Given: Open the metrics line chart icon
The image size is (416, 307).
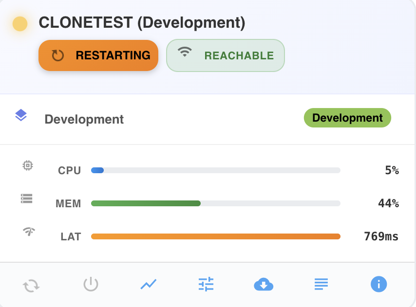Looking at the screenshot, I should point(149,284).
